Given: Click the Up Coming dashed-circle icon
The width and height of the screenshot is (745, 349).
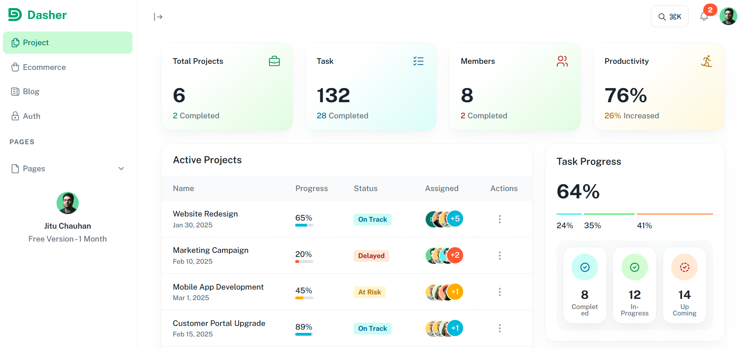Looking at the screenshot, I should 684,267.
